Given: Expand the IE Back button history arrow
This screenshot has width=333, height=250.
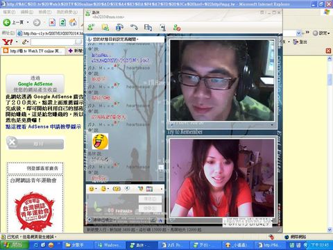Looking at the screenshot, I should click(x=28, y=22).
